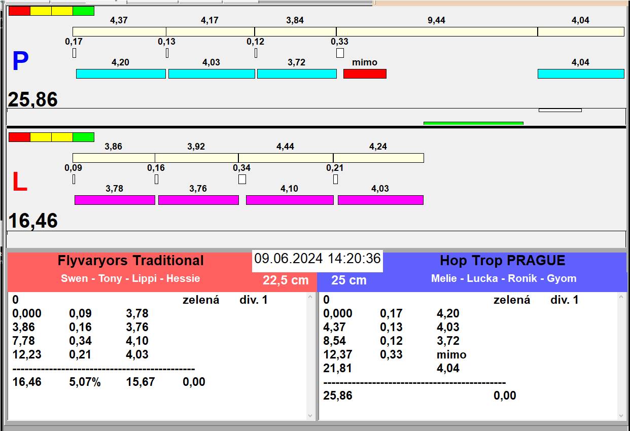The image size is (630, 431).
Task: Click the green progress bar in lane P
Action: point(473,123)
